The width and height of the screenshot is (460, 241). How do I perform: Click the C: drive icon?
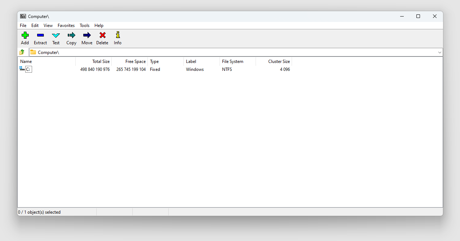[22, 69]
